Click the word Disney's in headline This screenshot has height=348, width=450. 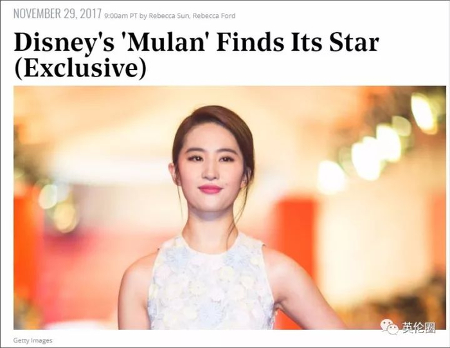pos(64,44)
